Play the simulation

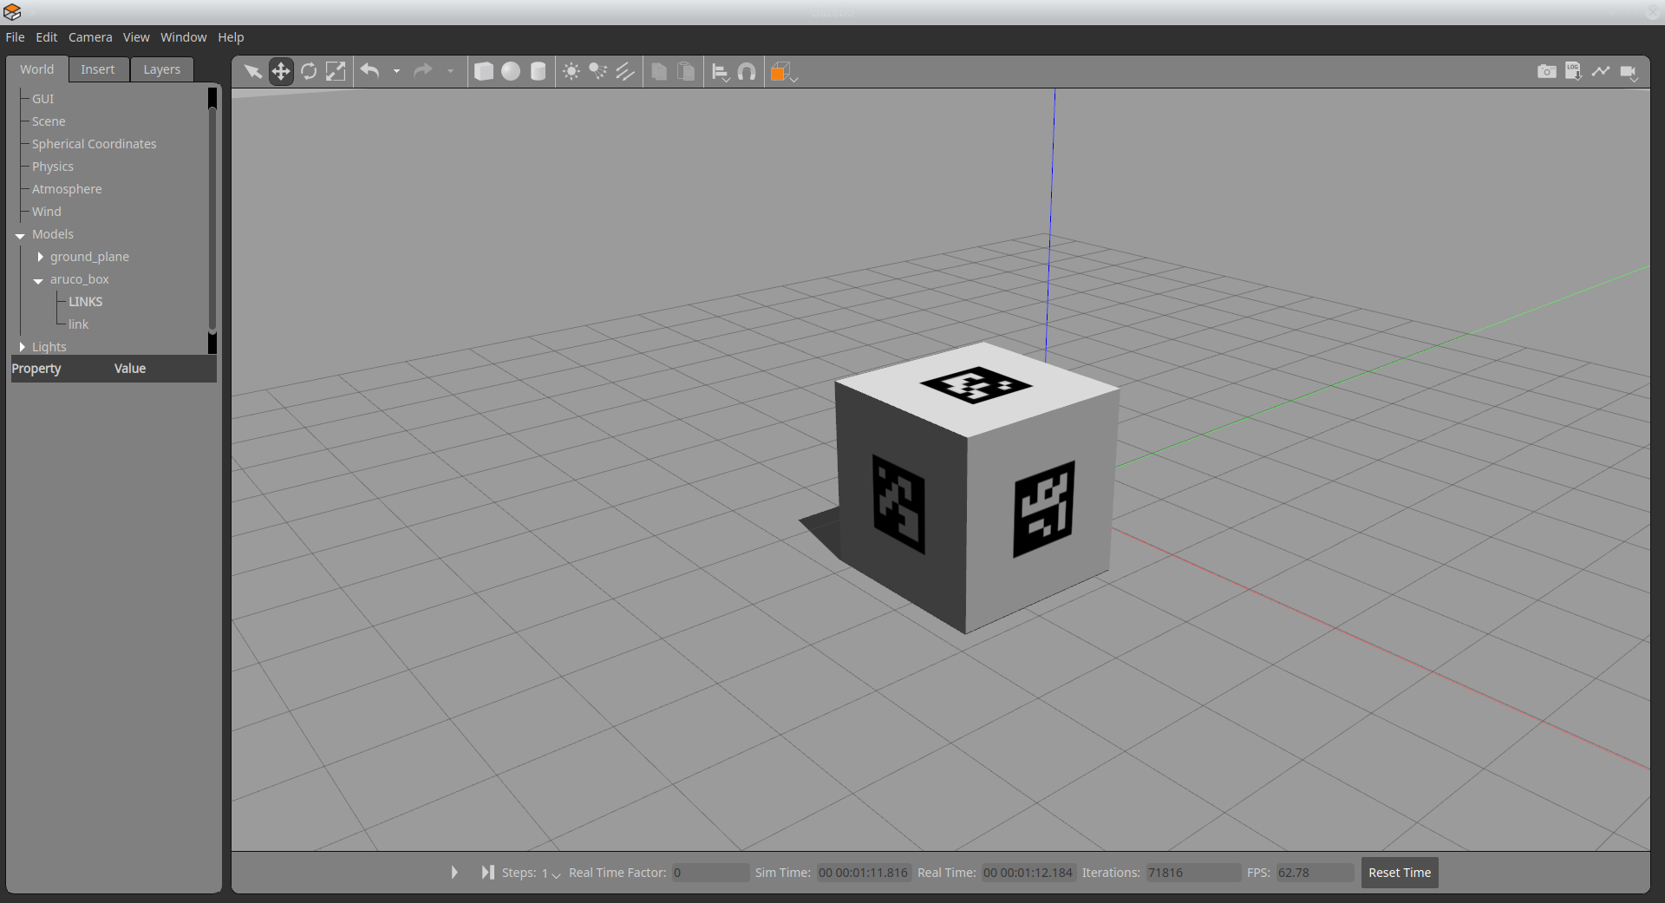click(454, 872)
